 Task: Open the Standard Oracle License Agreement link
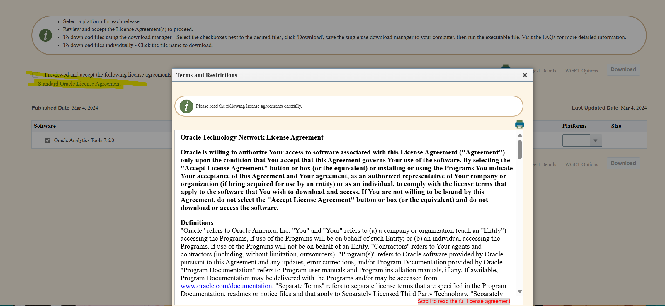[x=79, y=84]
